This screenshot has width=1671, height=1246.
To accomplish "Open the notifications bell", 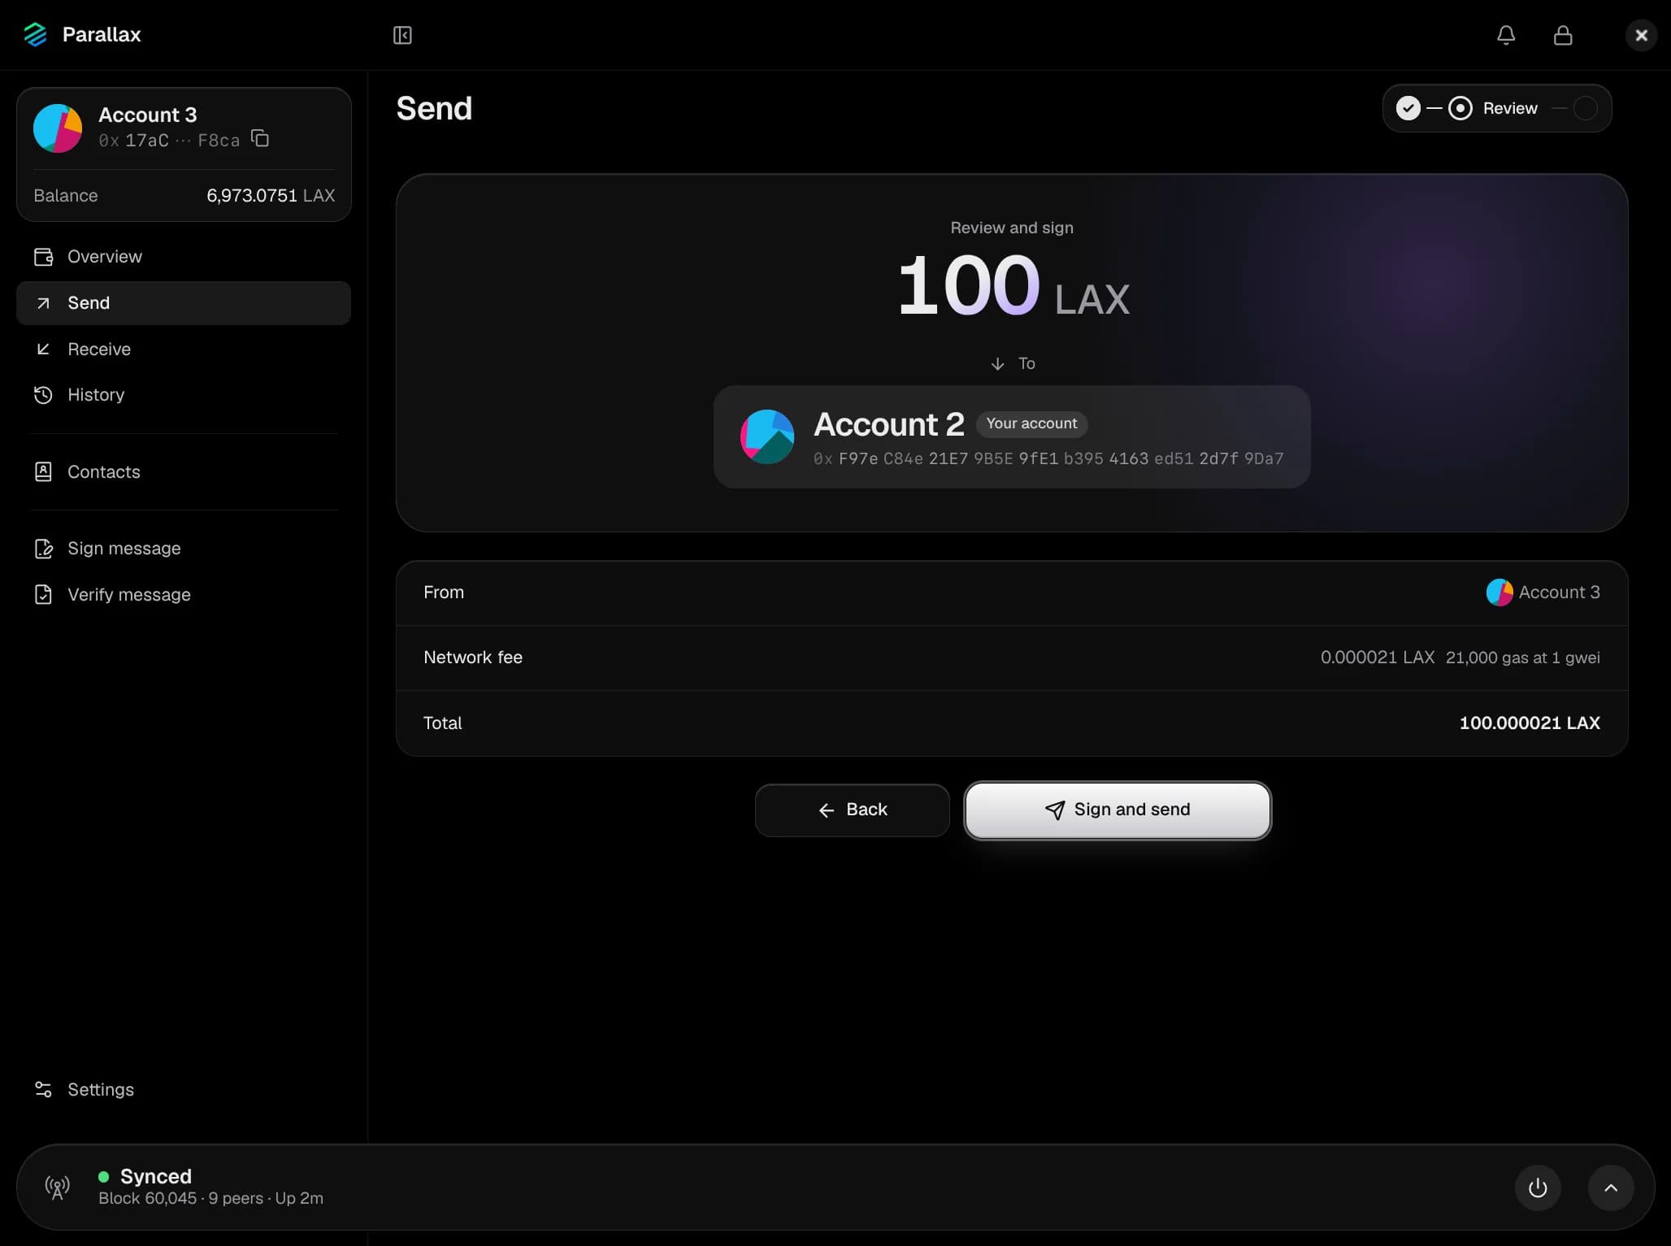I will coord(1505,35).
